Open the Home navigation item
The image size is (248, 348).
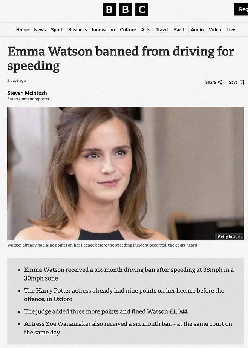tap(22, 30)
